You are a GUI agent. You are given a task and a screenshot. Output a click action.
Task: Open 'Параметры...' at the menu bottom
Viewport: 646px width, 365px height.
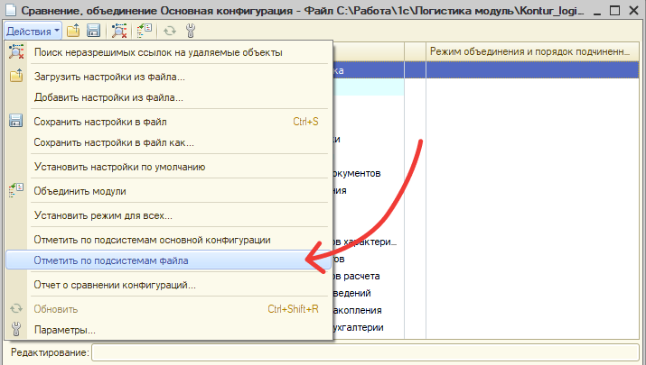coord(64,330)
